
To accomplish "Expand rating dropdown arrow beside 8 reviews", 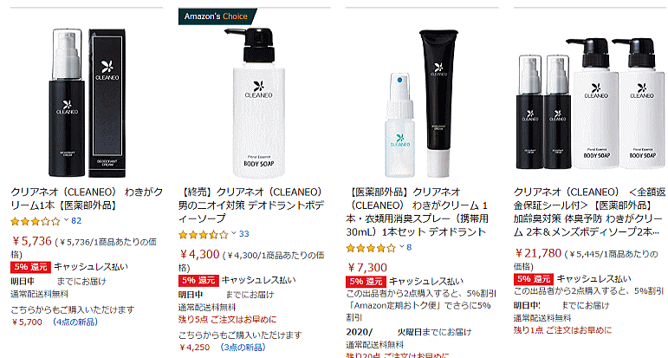I will coord(401,247).
